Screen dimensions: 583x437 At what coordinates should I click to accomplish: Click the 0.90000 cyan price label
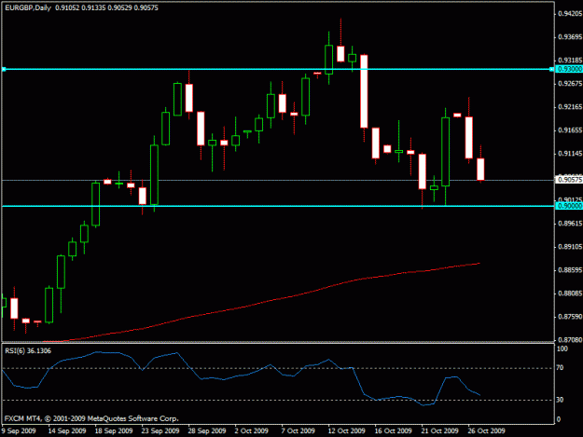click(569, 206)
